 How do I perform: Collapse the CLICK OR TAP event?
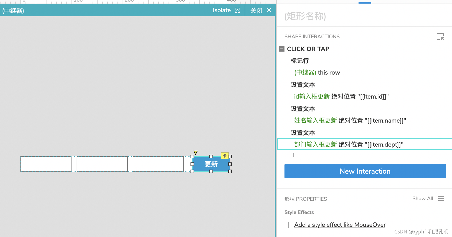pyautogui.click(x=282, y=49)
